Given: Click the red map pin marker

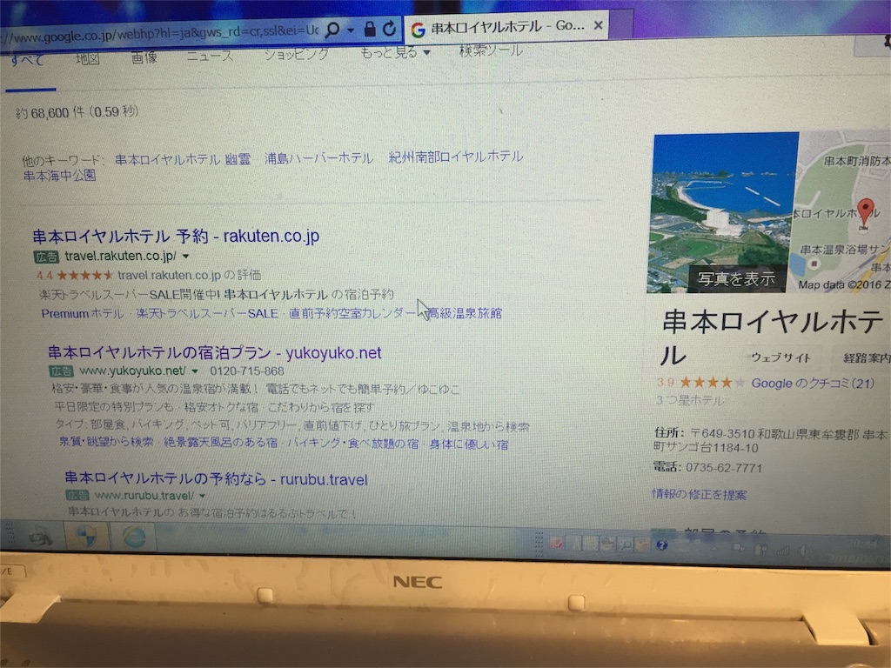Looking at the screenshot, I should pos(865,213).
